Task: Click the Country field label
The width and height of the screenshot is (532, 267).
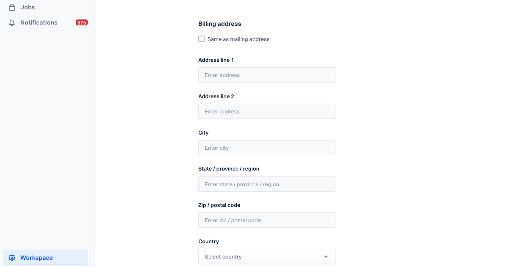Action: tap(209, 242)
